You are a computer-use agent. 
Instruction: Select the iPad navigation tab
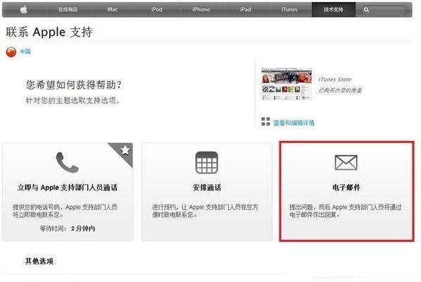point(246,9)
